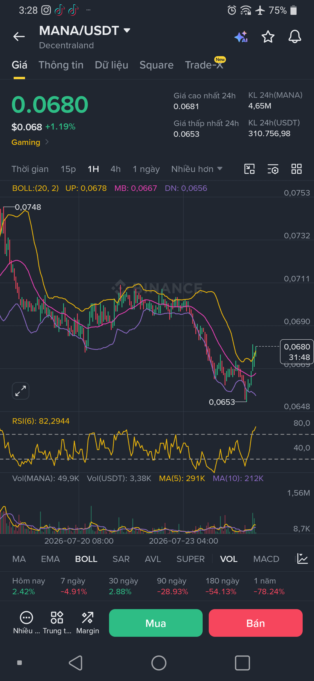Tap 7 ngày -4.91% performance
Screen dimensions: 314x681
74,586
